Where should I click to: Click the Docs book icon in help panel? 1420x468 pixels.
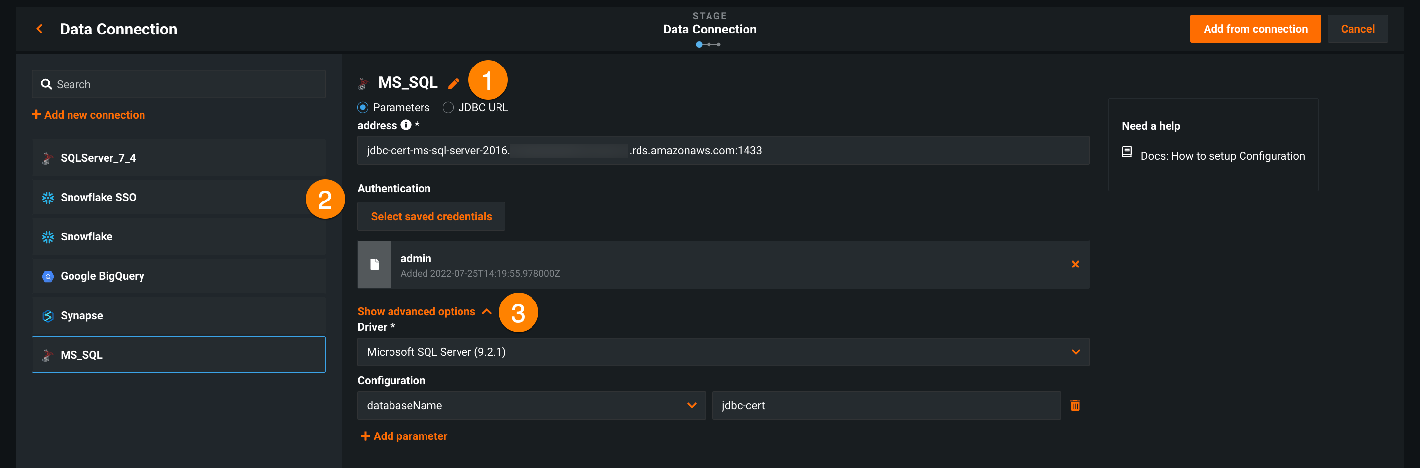(1126, 152)
